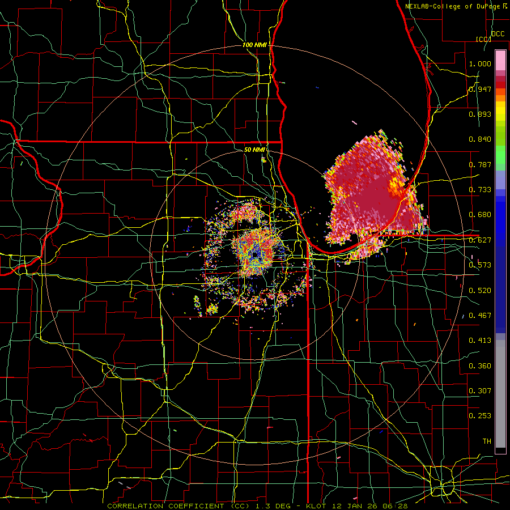Select the 1.000 scale value

[x=480, y=63]
